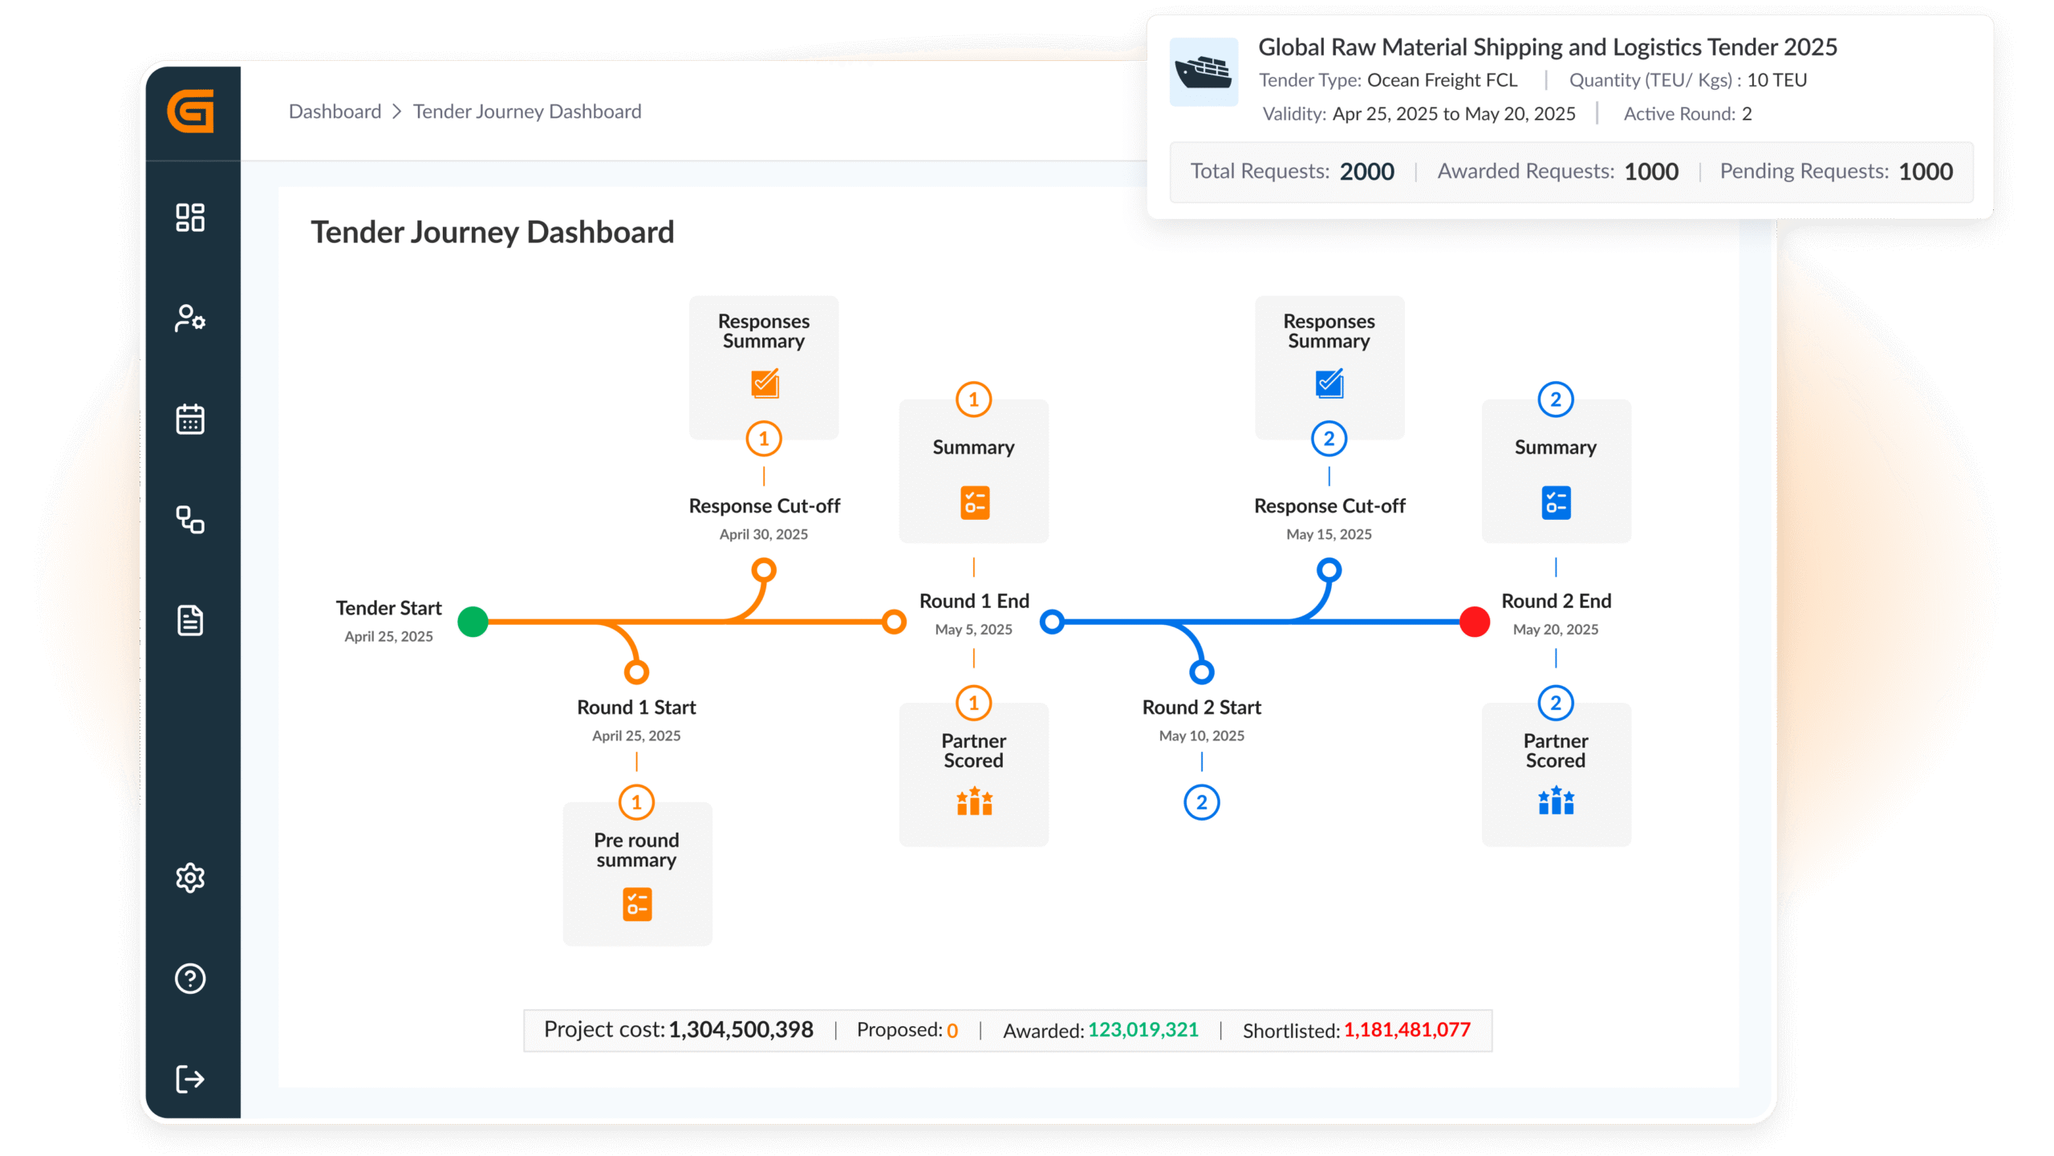Open Round 1 Partner Scored card
The image size is (2054, 1156).
click(x=974, y=775)
